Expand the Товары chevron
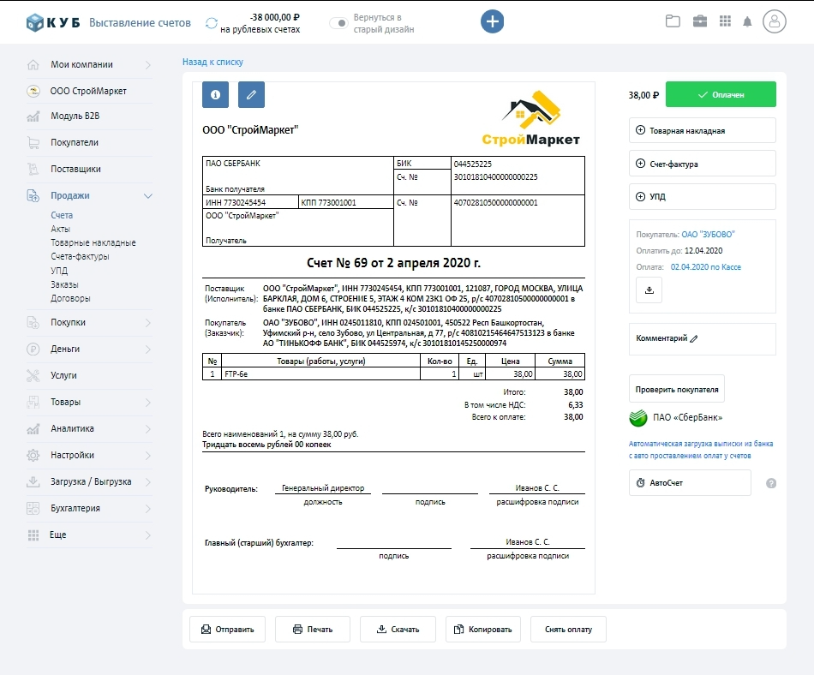This screenshot has height=675, width=814. pyautogui.click(x=148, y=403)
